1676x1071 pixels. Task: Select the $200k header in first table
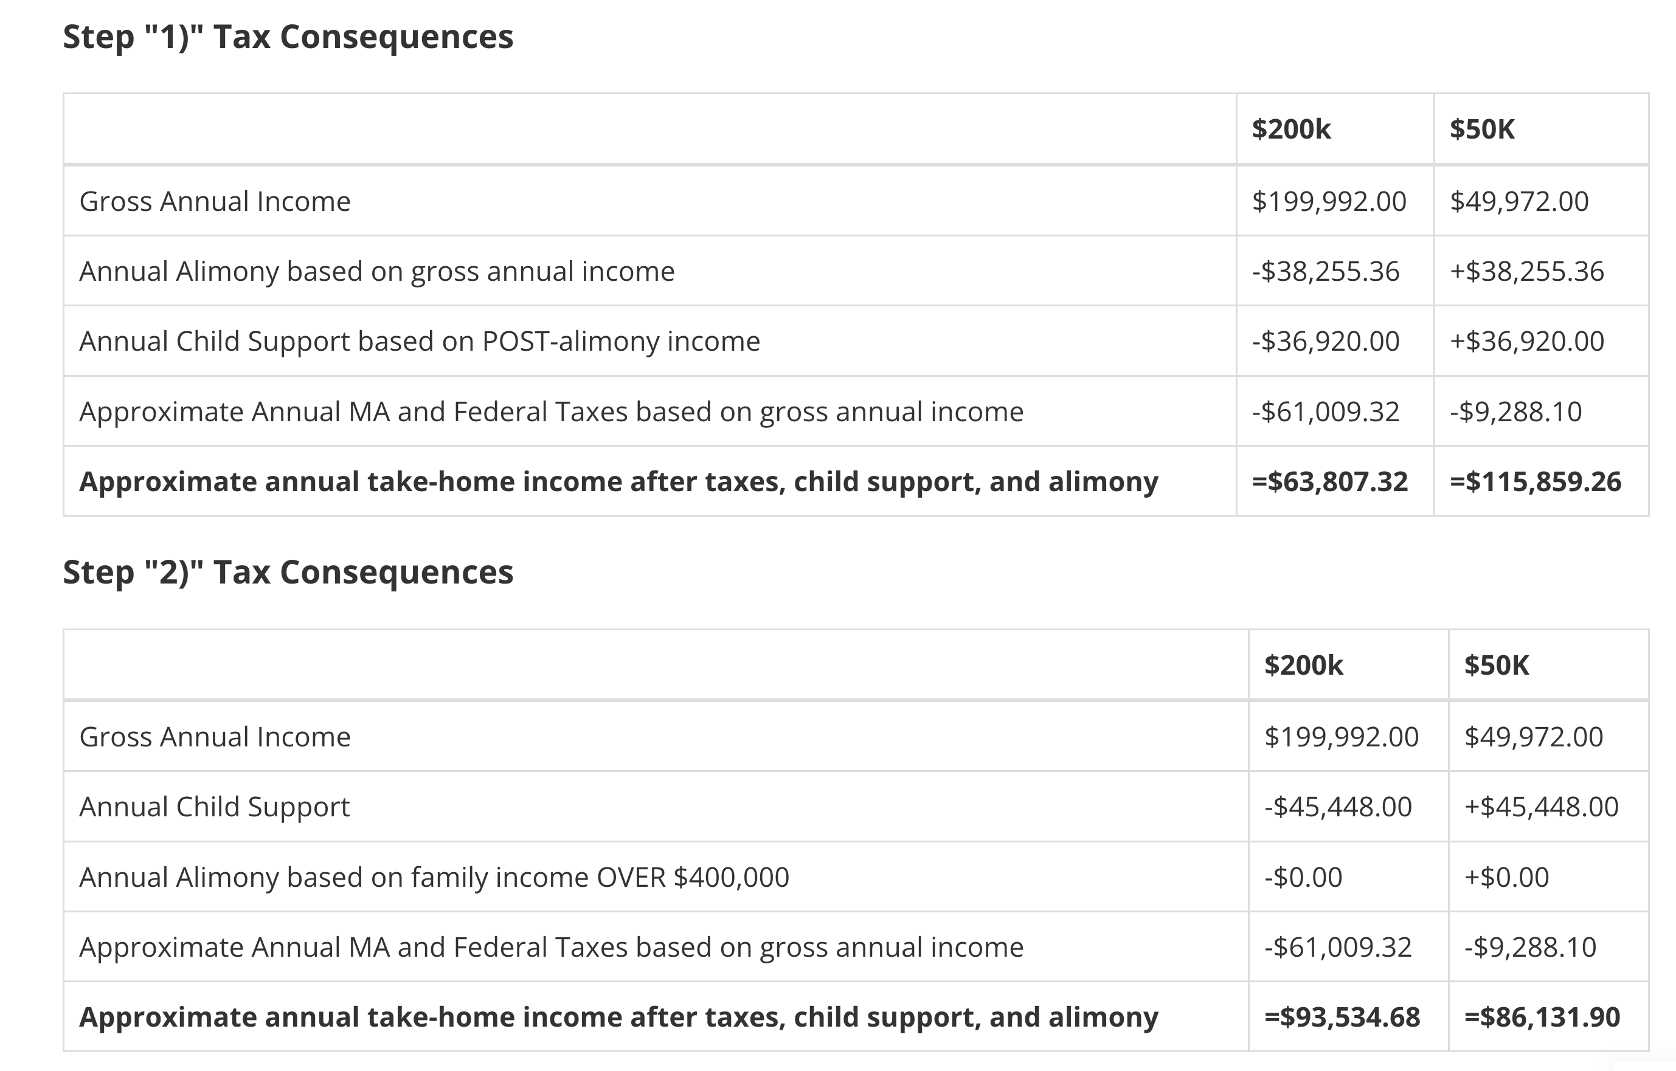tap(1291, 129)
